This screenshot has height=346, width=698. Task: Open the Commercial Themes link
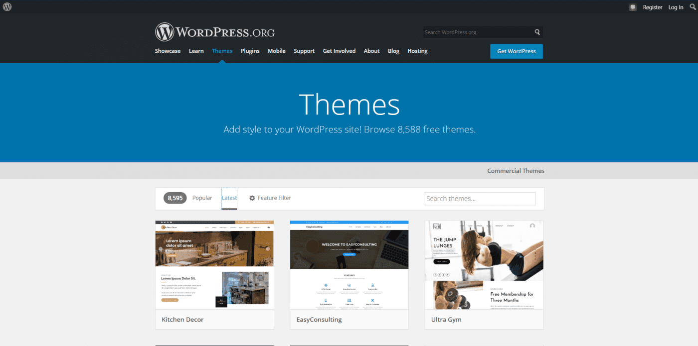pyautogui.click(x=516, y=171)
